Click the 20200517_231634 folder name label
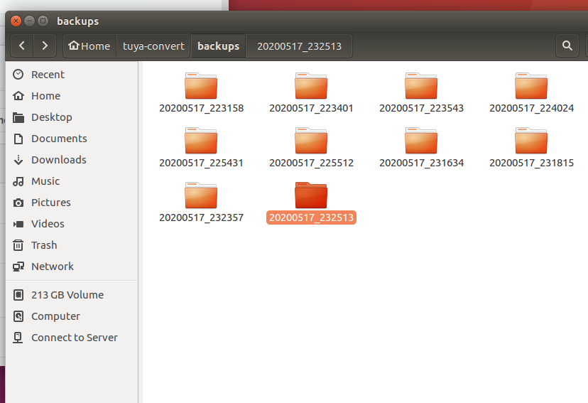The image size is (588, 403). 422,163
